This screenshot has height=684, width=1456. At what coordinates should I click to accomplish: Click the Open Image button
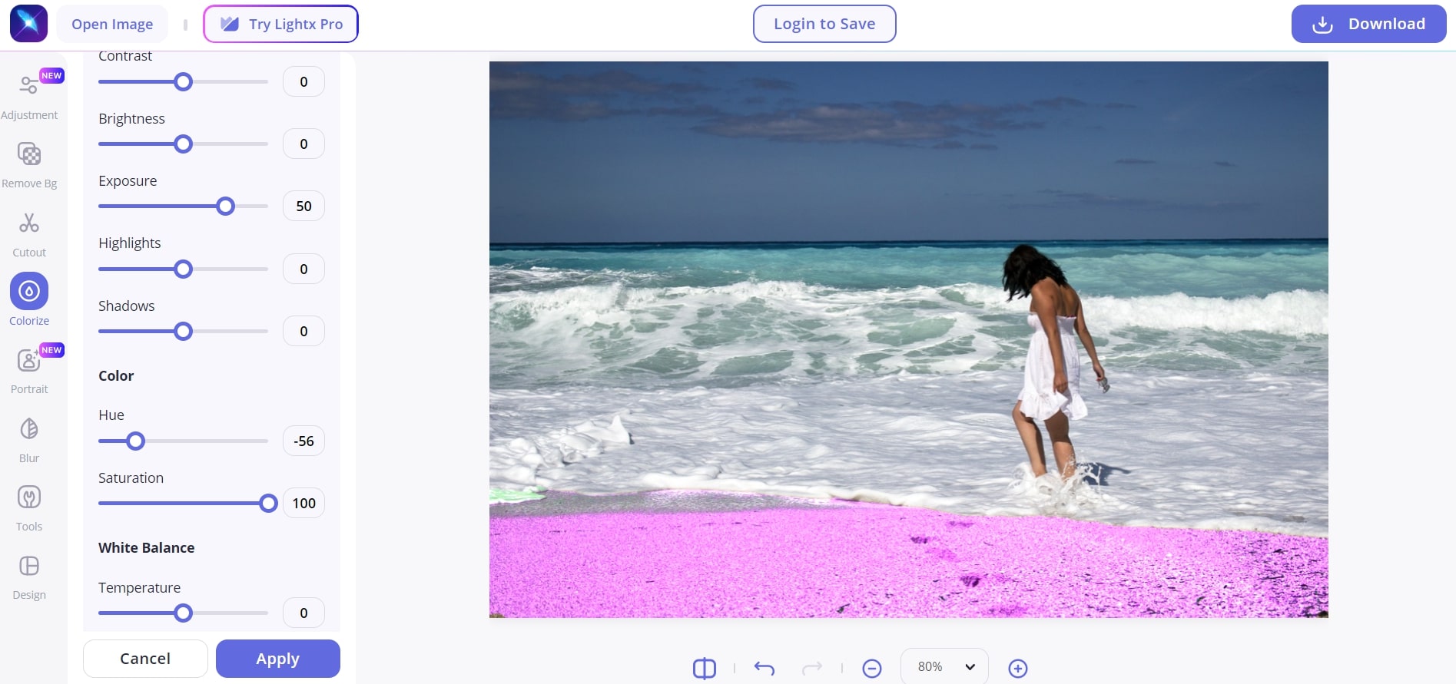pyautogui.click(x=112, y=24)
